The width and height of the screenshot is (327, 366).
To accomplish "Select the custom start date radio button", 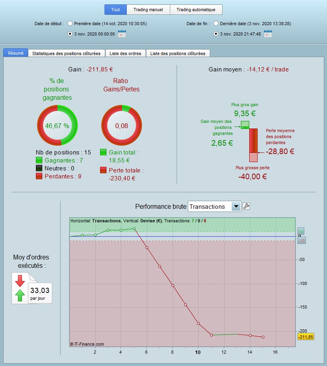I will tap(70, 34).
